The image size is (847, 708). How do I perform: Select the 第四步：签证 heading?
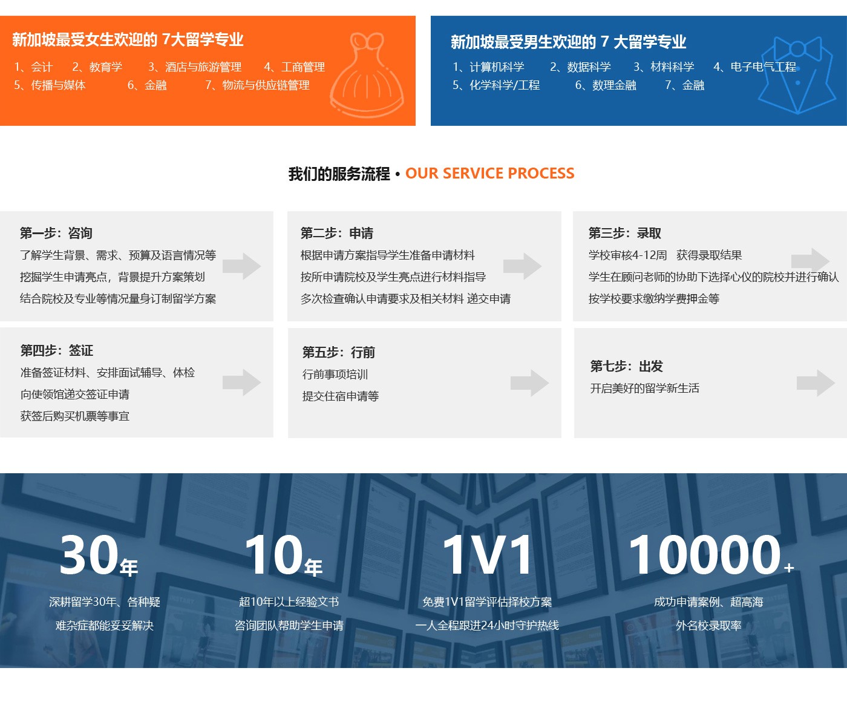[x=57, y=351]
